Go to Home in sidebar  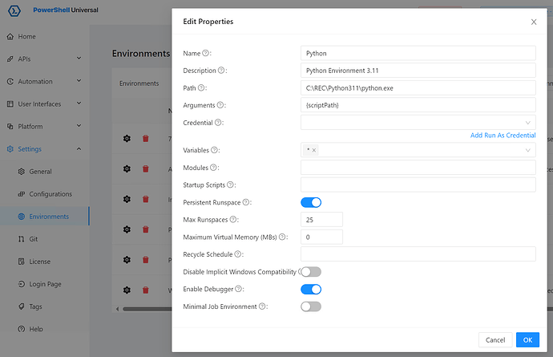44,36
